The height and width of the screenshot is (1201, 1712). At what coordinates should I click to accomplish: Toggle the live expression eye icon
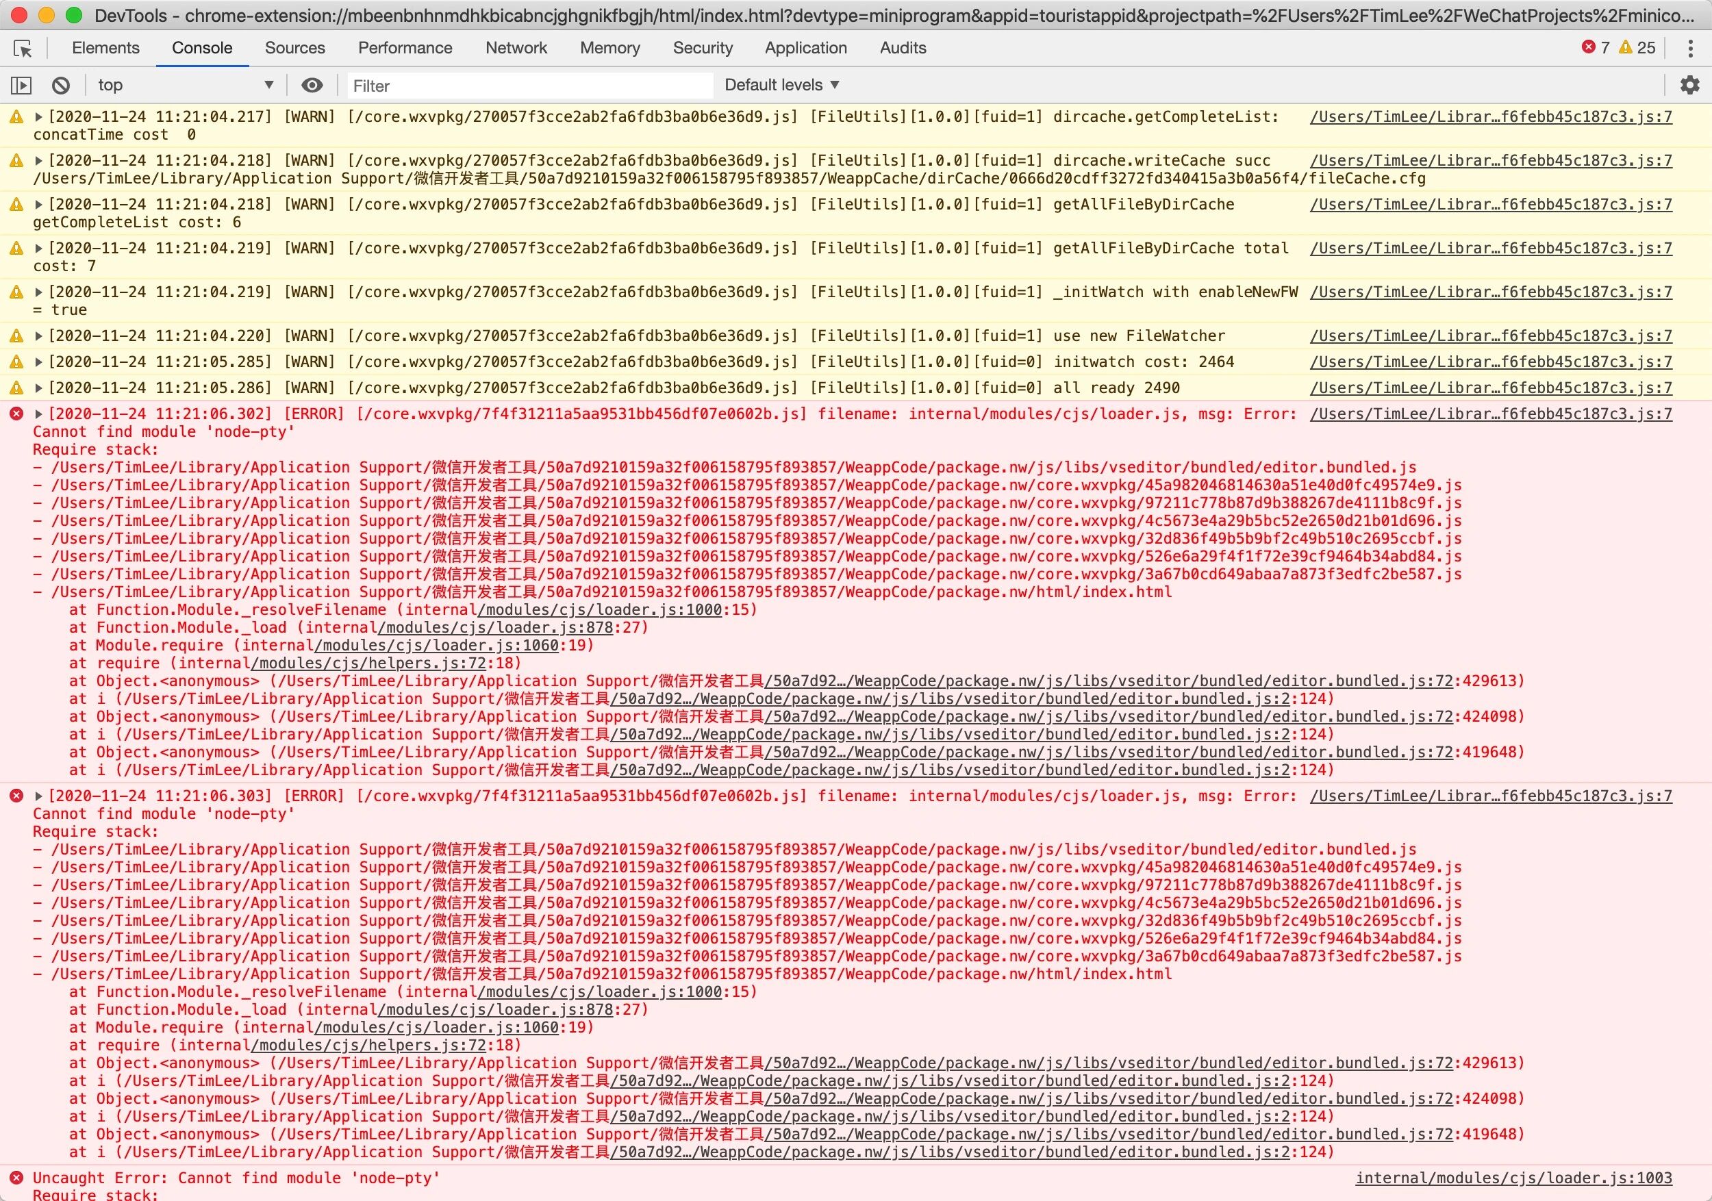(312, 85)
